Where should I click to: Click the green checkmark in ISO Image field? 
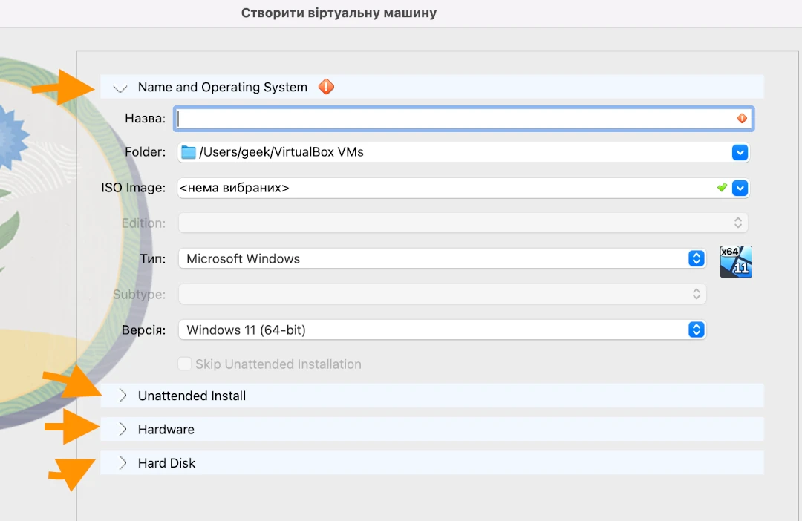[722, 188]
